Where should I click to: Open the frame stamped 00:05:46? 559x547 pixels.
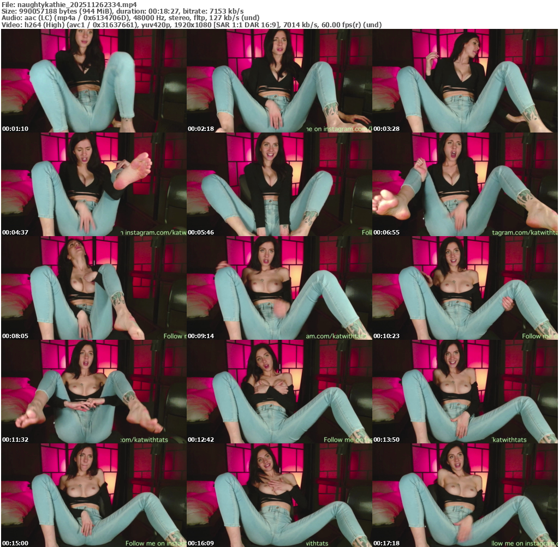pos(279,184)
